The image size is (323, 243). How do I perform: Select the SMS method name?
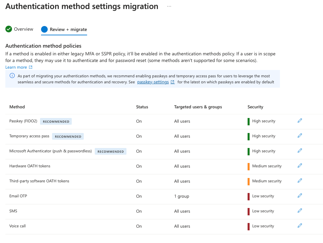[x=13, y=211]
